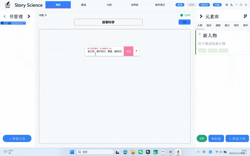
Task: Open Task View on the taskbar
Action: [x=118, y=152]
